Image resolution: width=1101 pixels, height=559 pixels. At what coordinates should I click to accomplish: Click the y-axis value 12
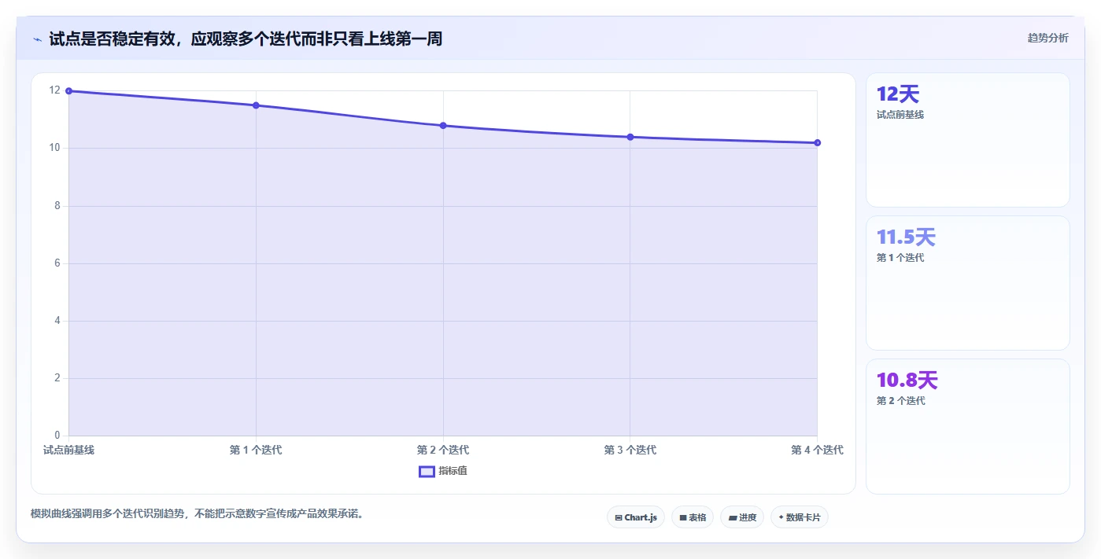click(x=54, y=90)
